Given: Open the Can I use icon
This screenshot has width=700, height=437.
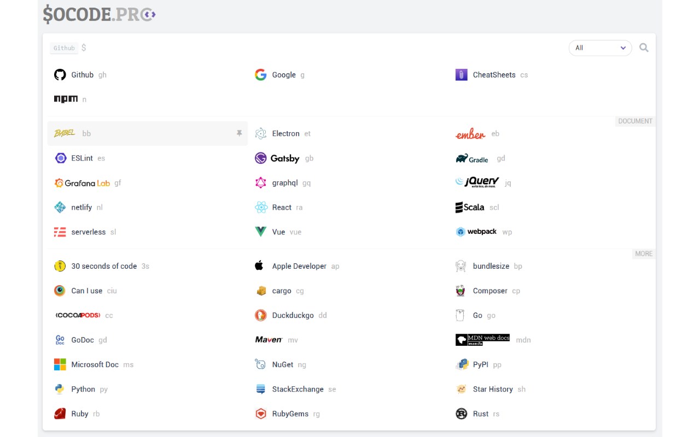Looking at the screenshot, I should (x=60, y=291).
